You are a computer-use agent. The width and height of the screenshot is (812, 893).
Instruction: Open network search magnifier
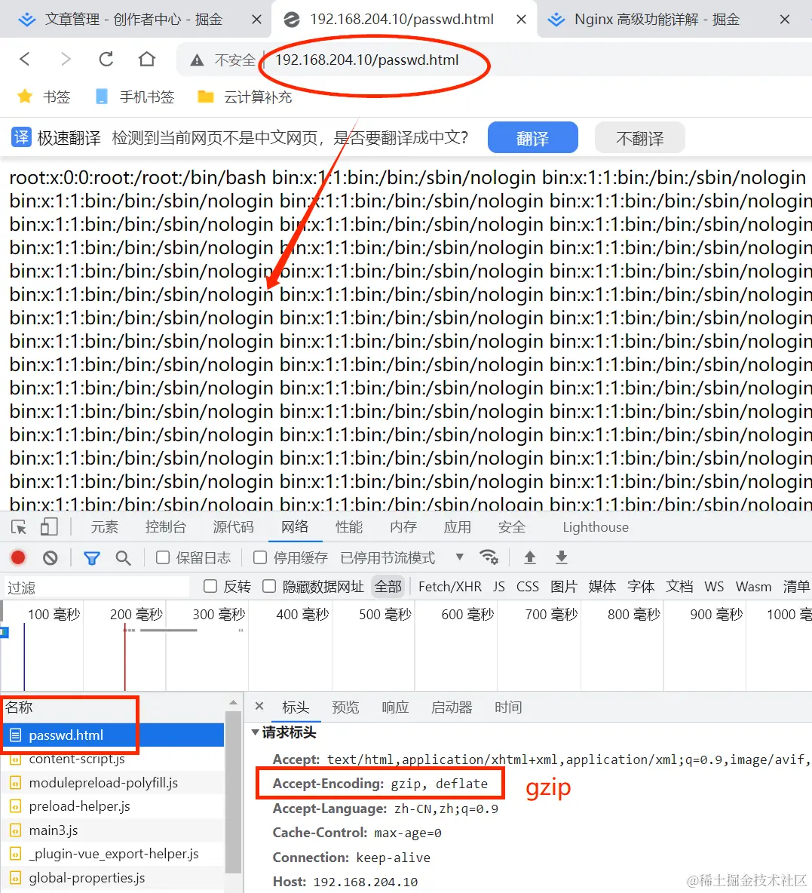[x=124, y=557]
